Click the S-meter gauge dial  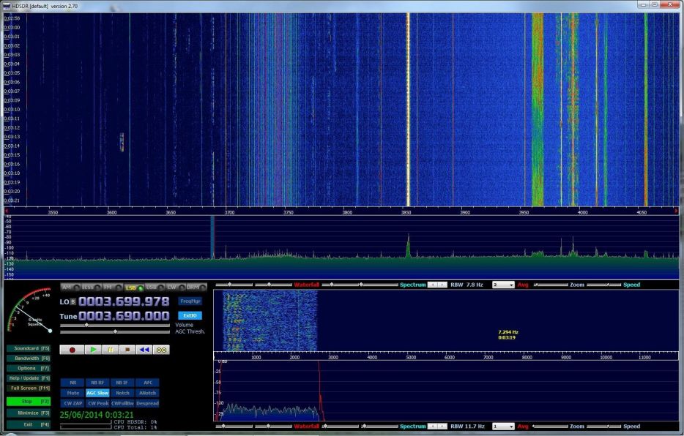pyautogui.click(x=30, y=310)
